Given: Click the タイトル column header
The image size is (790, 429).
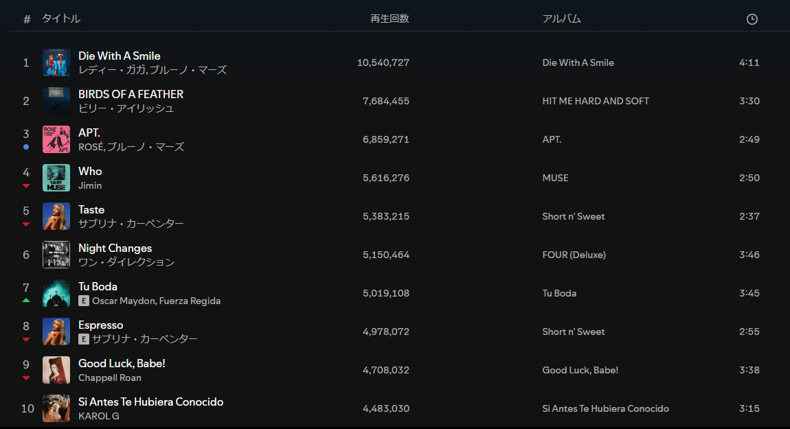Looking at the screenshot, I should click(x=61, y=19).
